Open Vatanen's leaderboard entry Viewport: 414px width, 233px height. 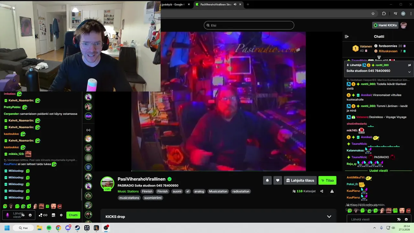tap(363, 49)
